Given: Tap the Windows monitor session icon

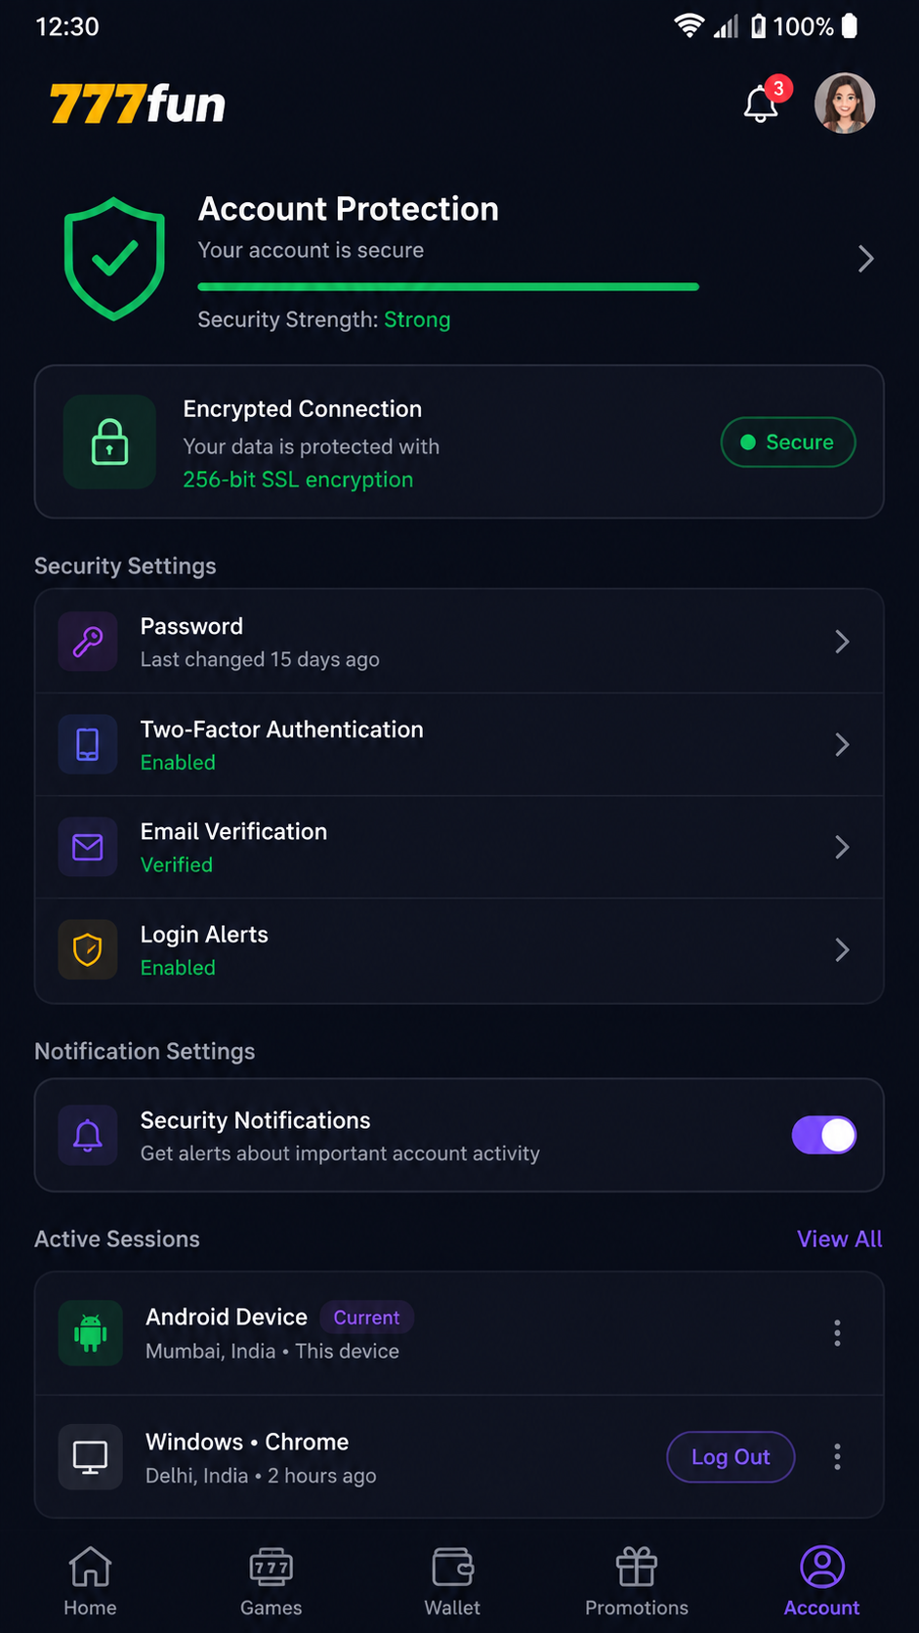Looking at the screenshot, I should 90,1456.
